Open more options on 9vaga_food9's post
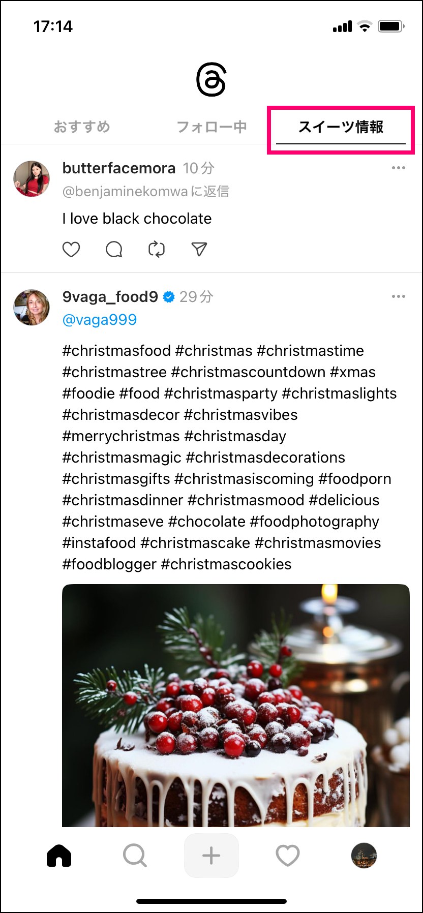Screen dimensions: 423x913 click(x=399, y=296)
